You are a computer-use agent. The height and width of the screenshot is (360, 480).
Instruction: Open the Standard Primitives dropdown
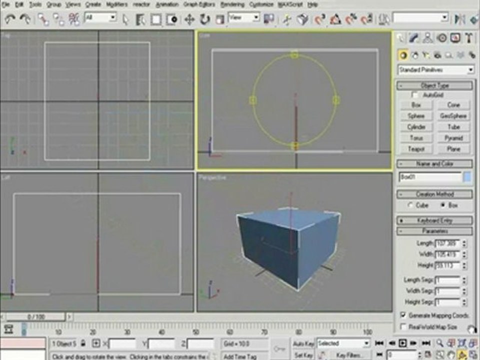point(435,70)
